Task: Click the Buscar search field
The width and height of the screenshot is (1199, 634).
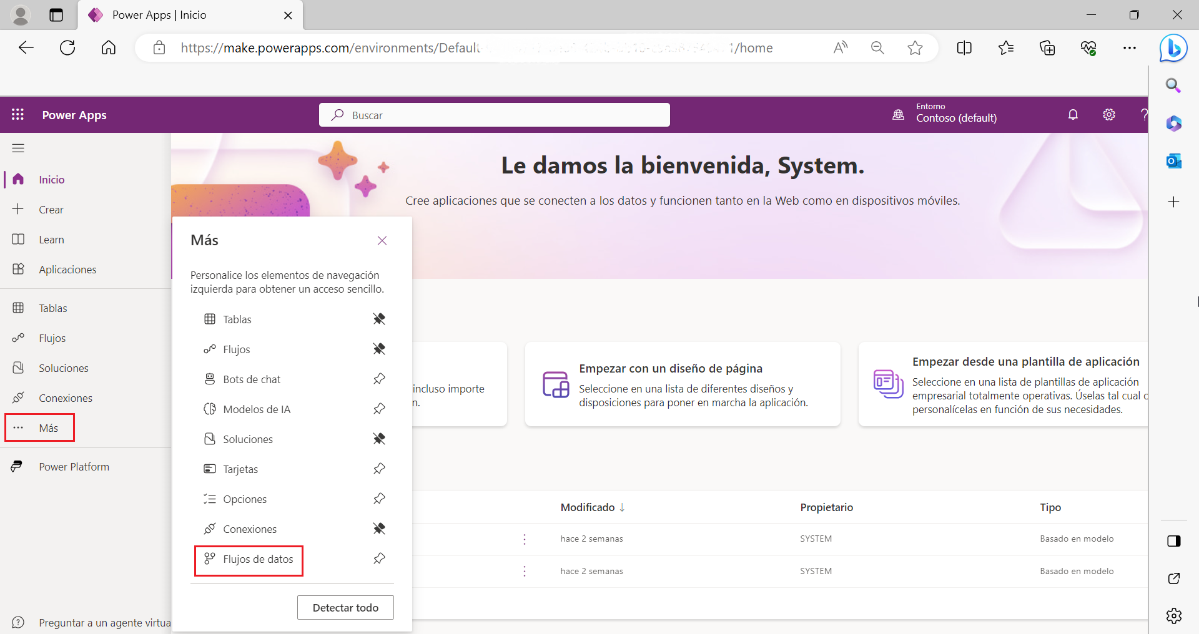Action: [495, 115]
